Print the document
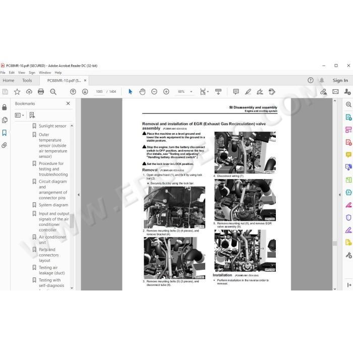 [x=41, y=92]
